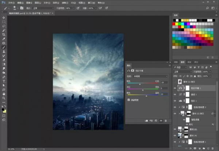Toggle the 保留明度 checkbox
This screenshot has height=151, width=219.
[x=128, y=99]
